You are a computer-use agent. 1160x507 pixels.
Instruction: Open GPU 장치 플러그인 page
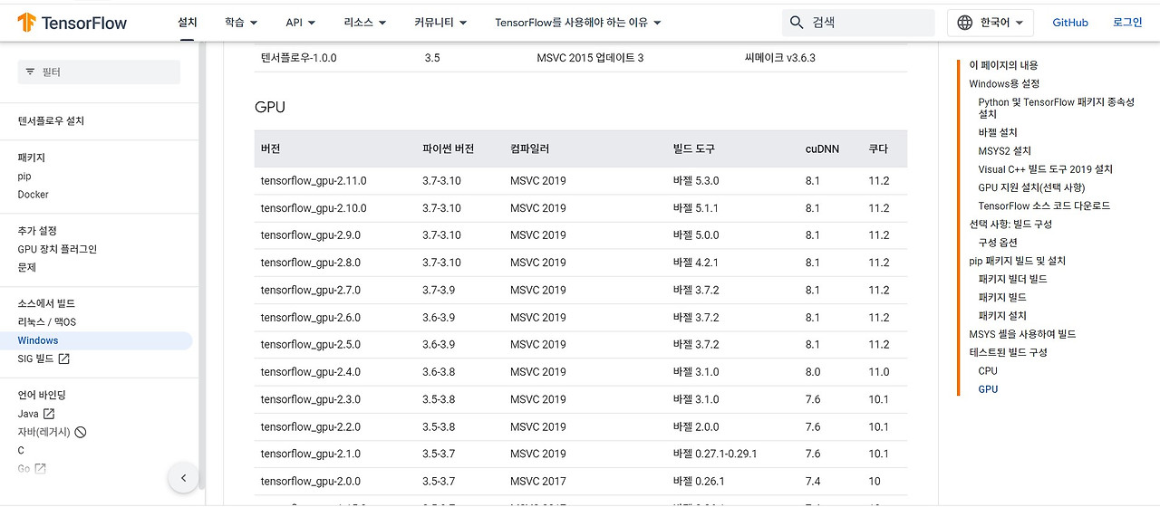pos(57,249)
